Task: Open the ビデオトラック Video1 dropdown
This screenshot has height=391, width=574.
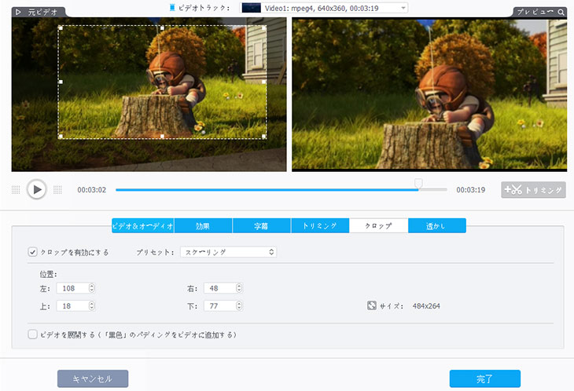Action: coord(324,8)
